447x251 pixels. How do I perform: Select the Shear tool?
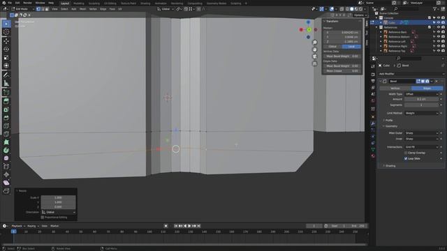[6, 183]
